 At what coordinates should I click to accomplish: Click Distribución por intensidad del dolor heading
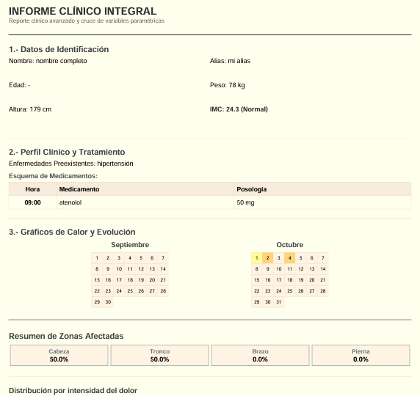click(x=73, y=391)
